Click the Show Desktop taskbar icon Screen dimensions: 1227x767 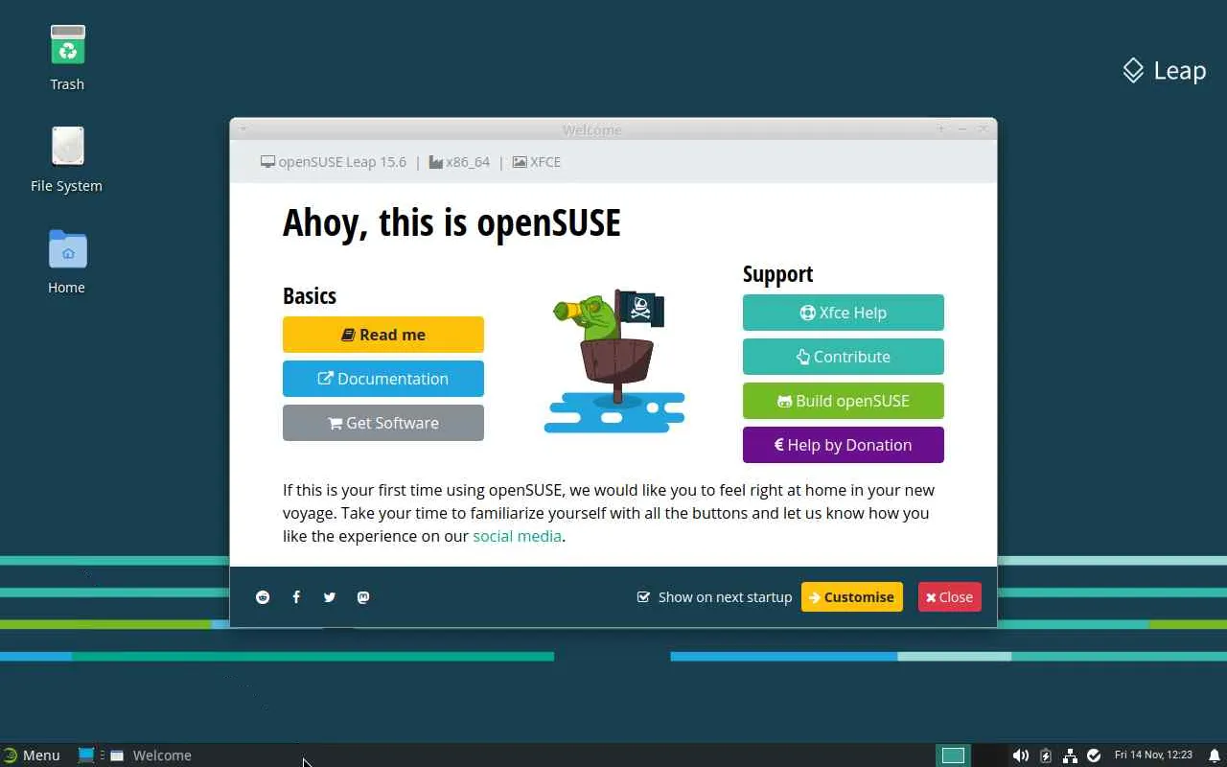tap(86, 755)
